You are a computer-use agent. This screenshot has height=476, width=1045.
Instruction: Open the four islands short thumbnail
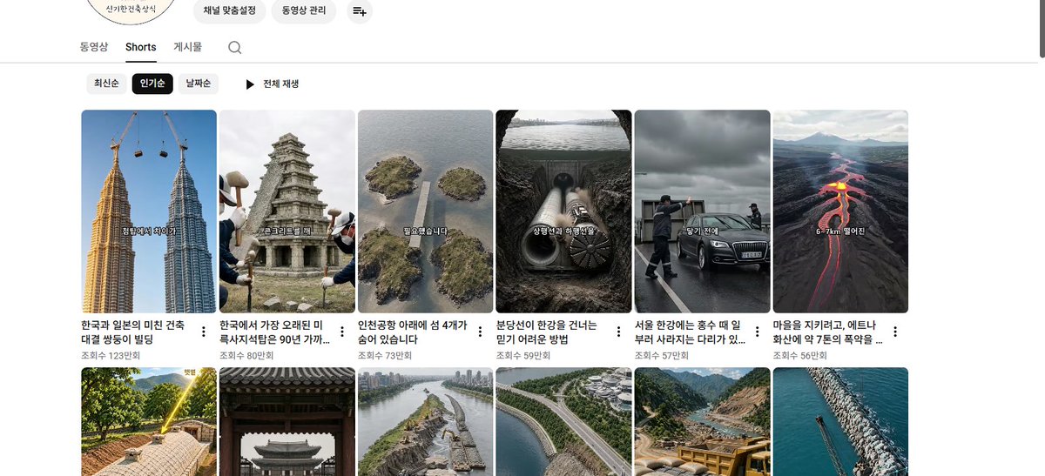(x=426, y=211)
